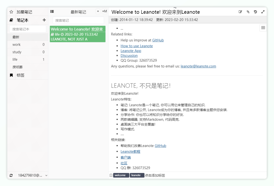Click the text QQ Group: 326073529
The width and height of the screenshot is (274, 186).
click(139, 60)
